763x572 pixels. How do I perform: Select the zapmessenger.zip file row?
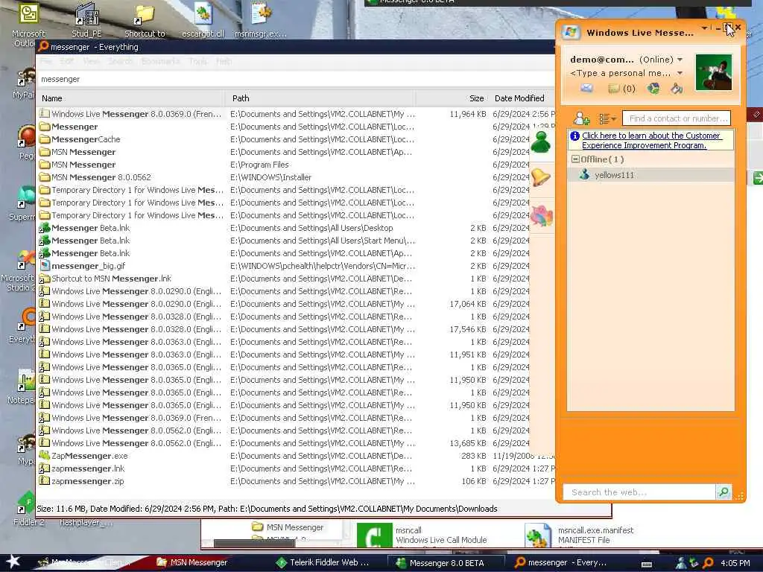click(x=295, y=481)
